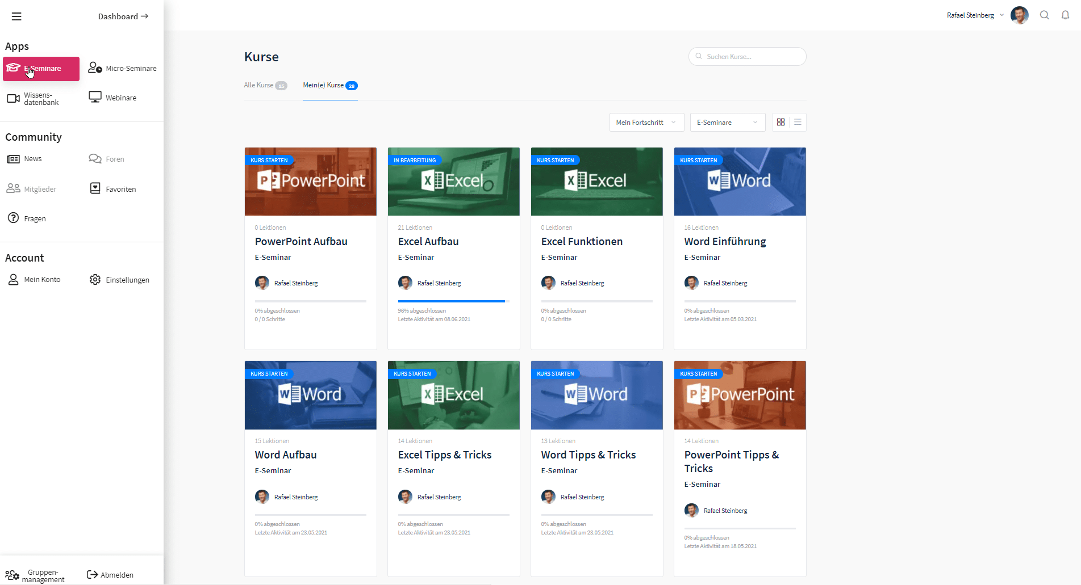Click the Dashboard link

pyautogui.click(x=123, y=16)
